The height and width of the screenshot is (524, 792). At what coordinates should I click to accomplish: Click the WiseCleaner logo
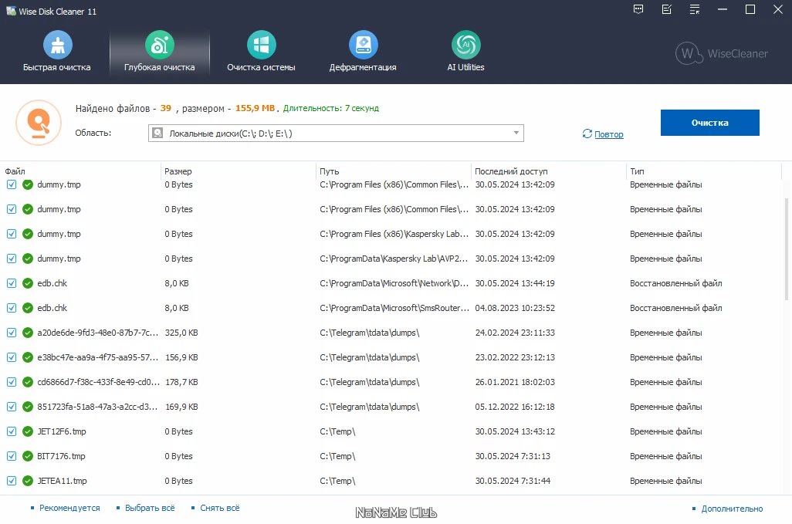coord(721,53)
